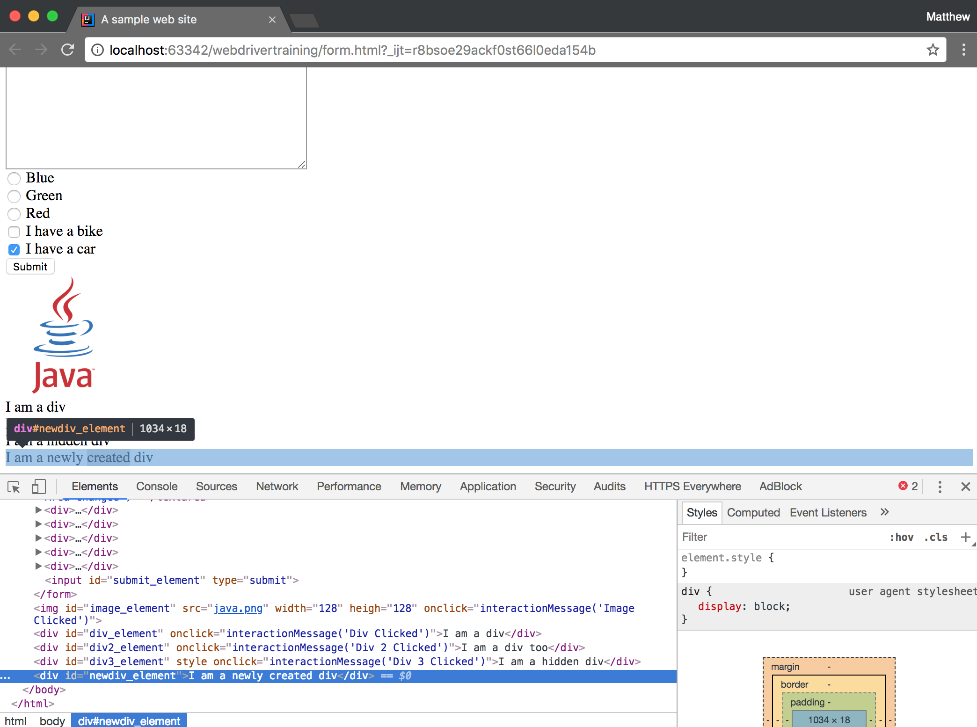The width and height of the screenshot is (977, 727).
Task: Check the 'I have a bike' checkbox
Action: [14, 232]
